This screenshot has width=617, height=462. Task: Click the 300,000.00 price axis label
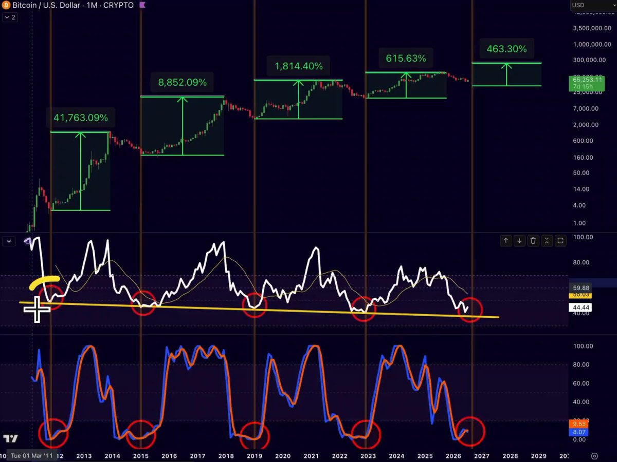(x=588, y=60)
